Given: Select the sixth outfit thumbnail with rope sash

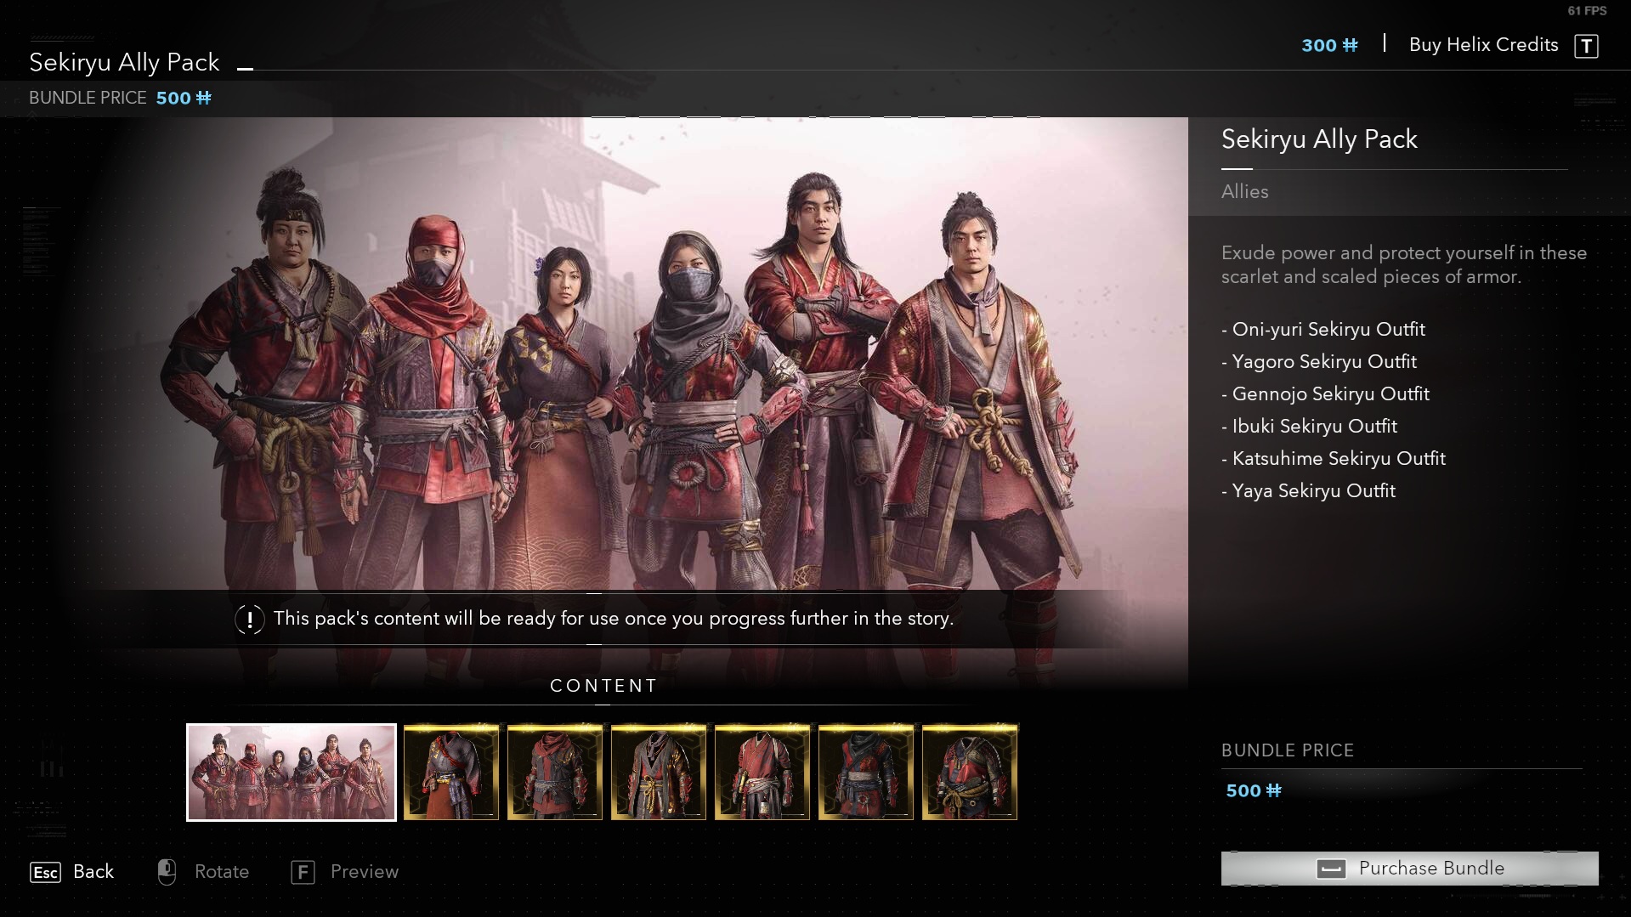Looking at the screenshot, I should pyautogui.click(x=970, y=772).
